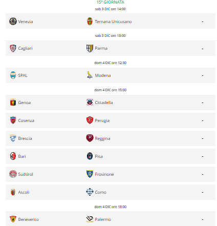Select the Brescia lion crest

click(x=13, y=138)
